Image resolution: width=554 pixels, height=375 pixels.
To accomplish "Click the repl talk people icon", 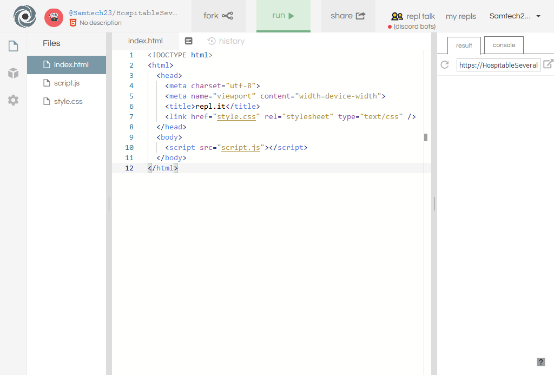I will (x=397, y=16).
